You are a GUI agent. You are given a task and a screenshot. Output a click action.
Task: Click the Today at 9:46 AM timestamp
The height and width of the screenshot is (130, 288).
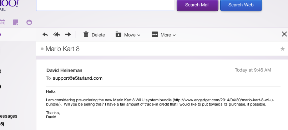point(253,70)
